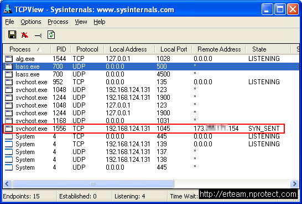This screenshot has height=204, width=302.
Task: Open the Help menu
Action: coord(100,22)
